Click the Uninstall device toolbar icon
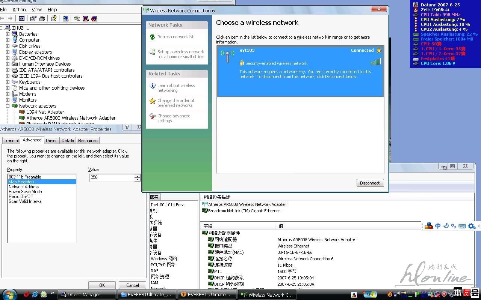Viewport: 481px width, 300px height. (x=86, y=18)
